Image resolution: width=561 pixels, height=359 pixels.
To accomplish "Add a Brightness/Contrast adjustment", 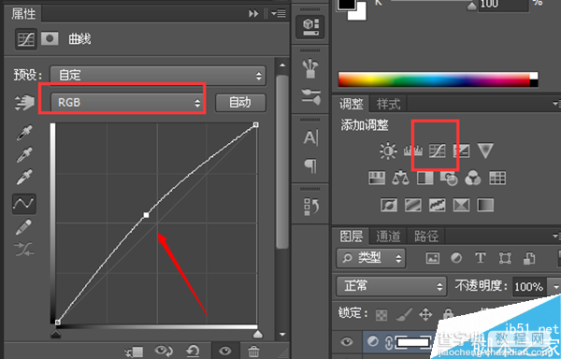I will pyautogui.click(x=388, y=151).
